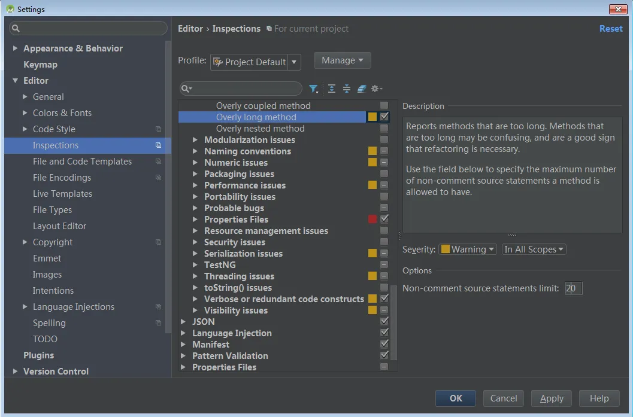Image resolution: width=633 pixels, height=417 pixels.
Task: Enable the Overly nested method checkbox
Action: [x=384, y=129]
